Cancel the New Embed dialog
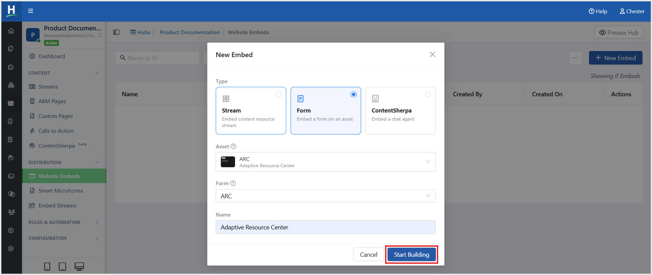The width and height of the screenshot is (652, 275). 369,255
